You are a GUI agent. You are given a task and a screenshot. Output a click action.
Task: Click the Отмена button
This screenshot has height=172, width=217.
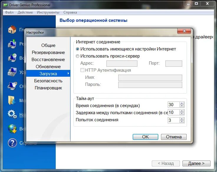(174, 137)
